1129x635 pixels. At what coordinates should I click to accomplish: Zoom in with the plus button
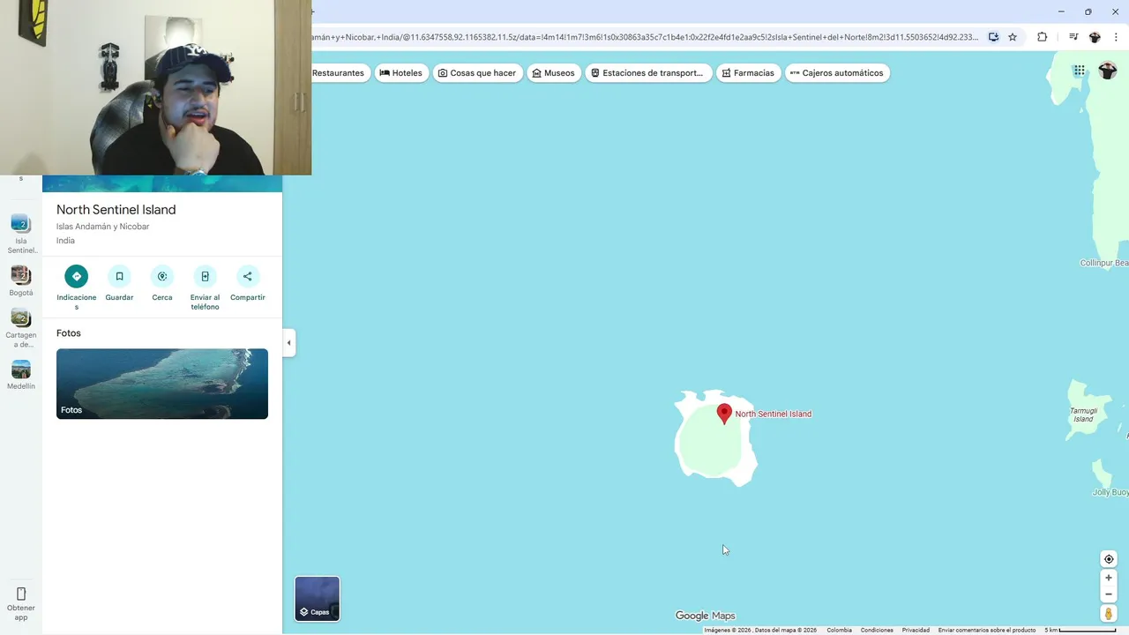(1109, 578)
